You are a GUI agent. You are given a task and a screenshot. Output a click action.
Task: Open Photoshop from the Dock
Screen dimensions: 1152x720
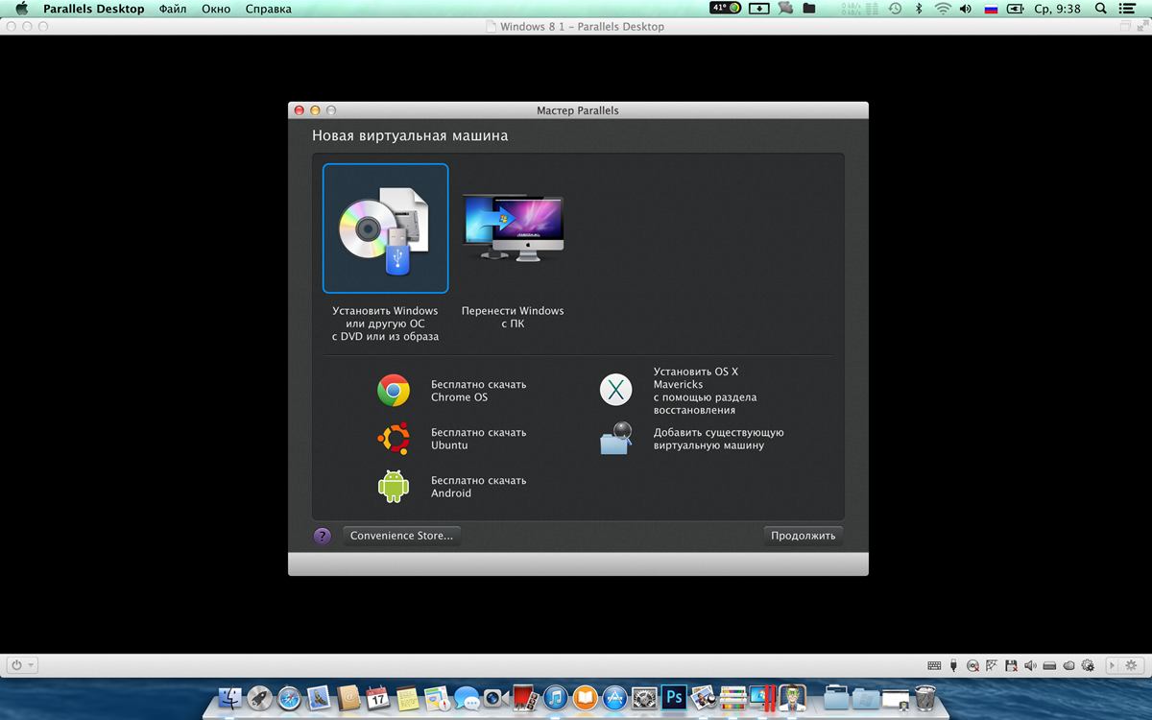(674, 698)
